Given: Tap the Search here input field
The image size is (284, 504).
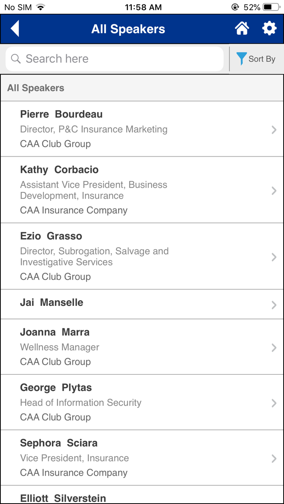Looking at the screenshot, I should tap(114, 59).
